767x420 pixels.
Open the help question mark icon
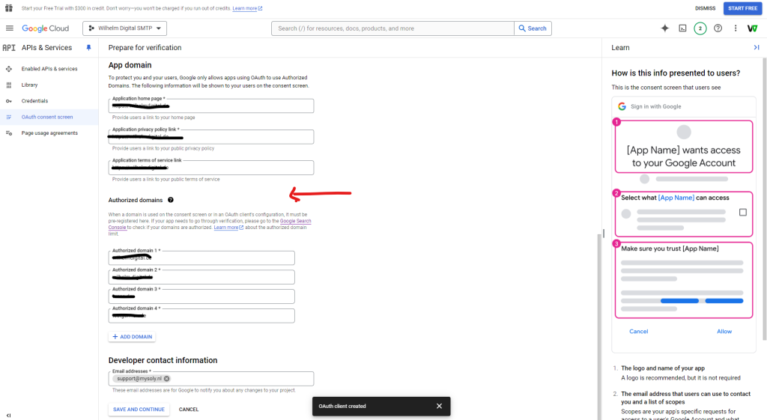point(718,28)
